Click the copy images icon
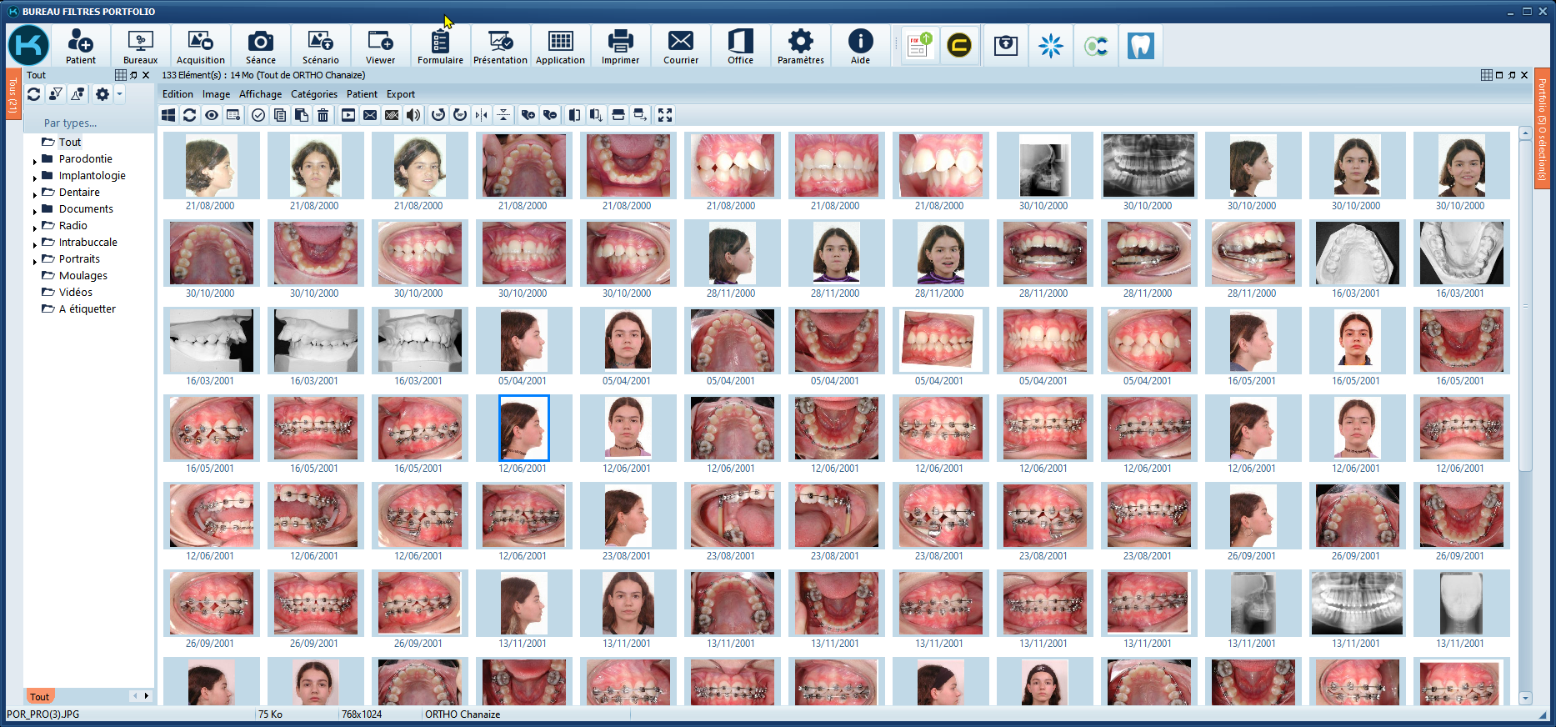This screenshot has width=1556, height=727. [280, 115]
